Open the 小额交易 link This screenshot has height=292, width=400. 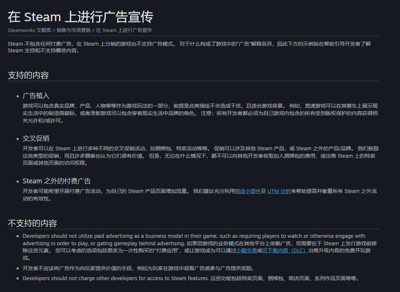247,250
